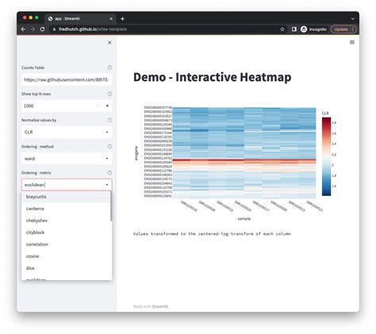This screenshot has width=376, height=334.
Task: Show help for Counts Table
Action: (x=109, y=67)
